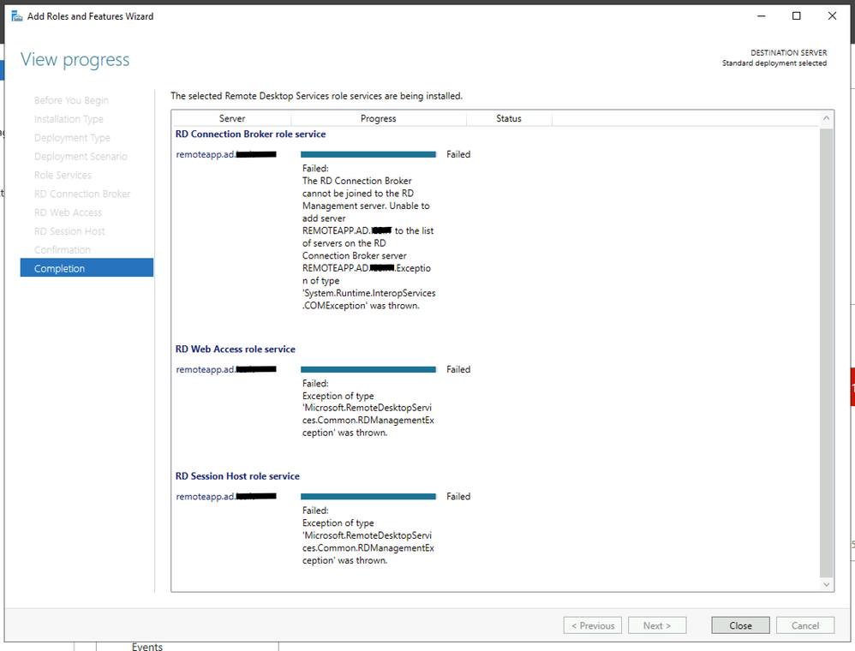Click Events in the background Server Manager window
Screen dimensions: 855x651
click(x=147, y=647)
